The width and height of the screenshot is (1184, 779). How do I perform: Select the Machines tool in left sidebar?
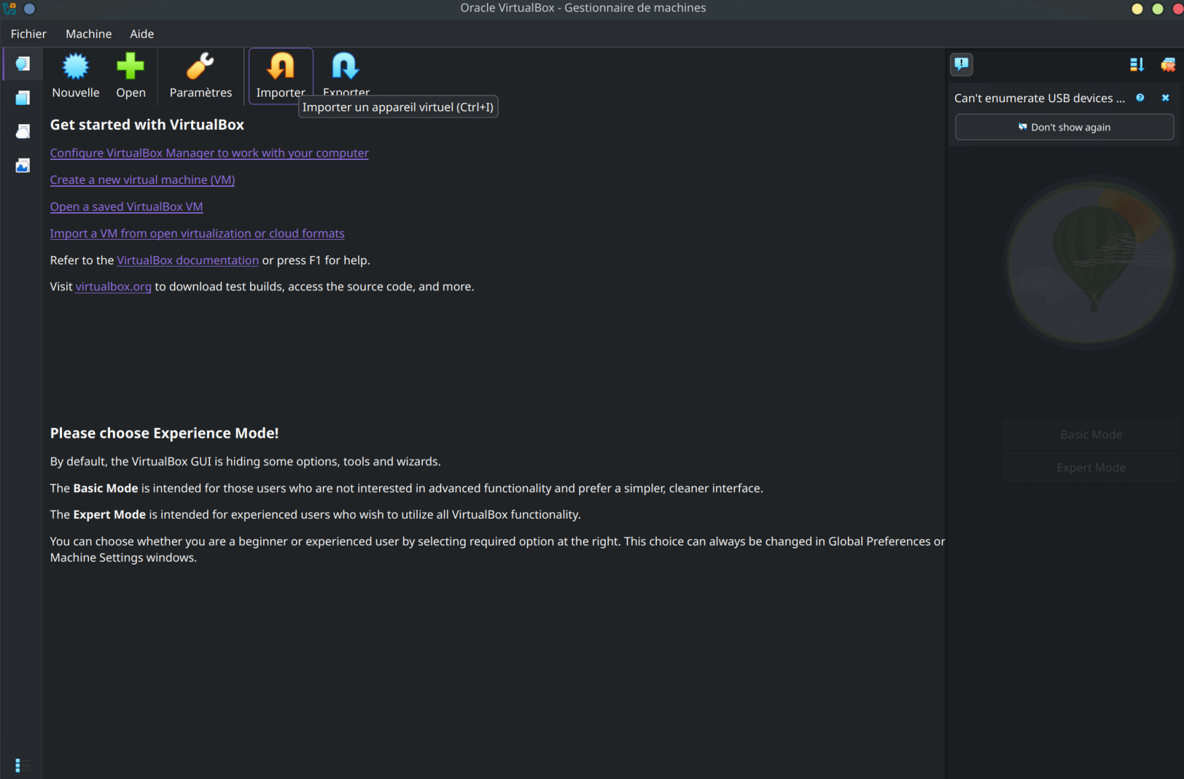pos(23,98)
